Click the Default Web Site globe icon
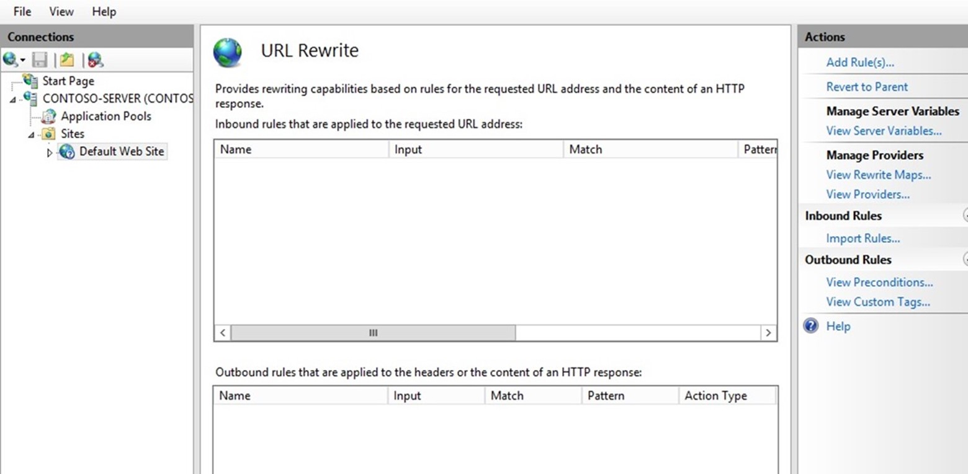 [67, 152]
